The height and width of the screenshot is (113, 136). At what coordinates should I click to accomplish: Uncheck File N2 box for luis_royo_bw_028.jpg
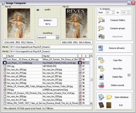(80, 100)
